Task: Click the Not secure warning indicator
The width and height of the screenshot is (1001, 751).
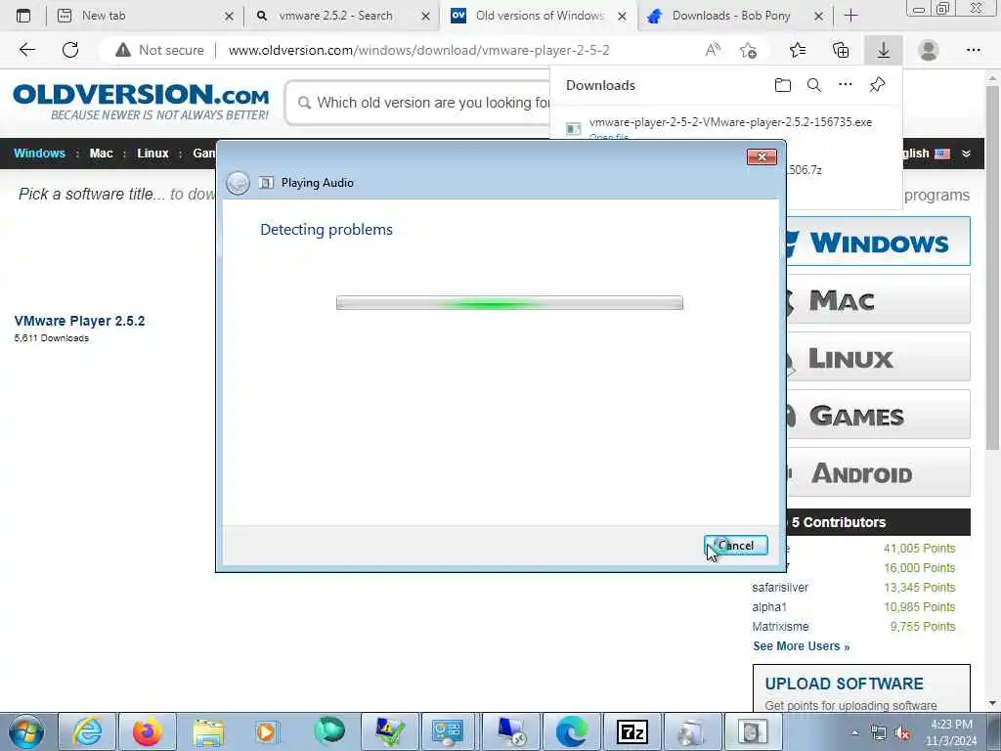Action: pyautogui.click(x=159, y=50)
